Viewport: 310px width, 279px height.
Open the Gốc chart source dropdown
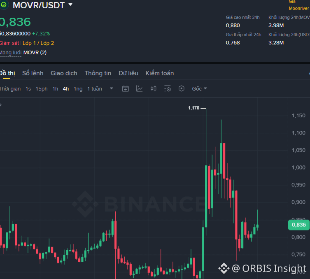pos(199,89)
